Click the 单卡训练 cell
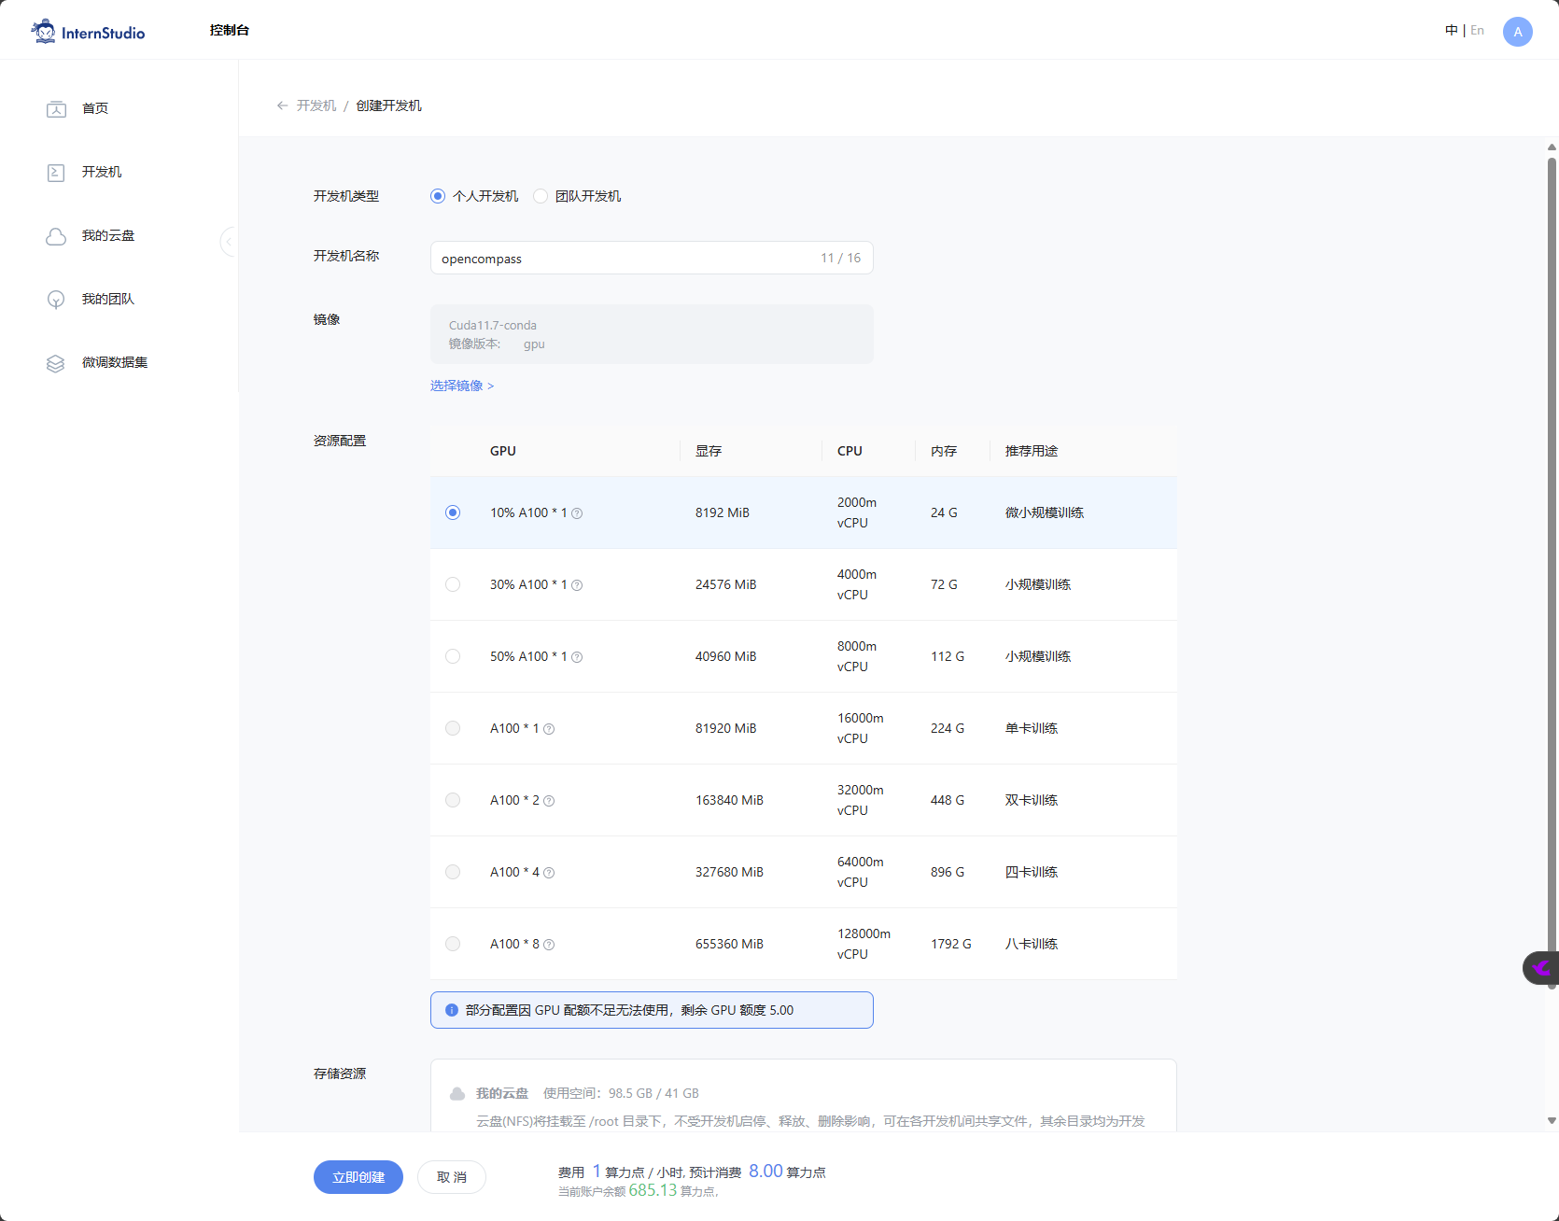The image size is (1559, 1221). (1032, 728)
